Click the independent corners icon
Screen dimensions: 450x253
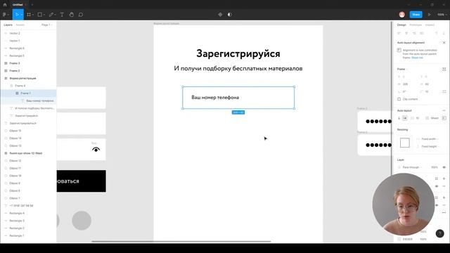click(444, 91)
